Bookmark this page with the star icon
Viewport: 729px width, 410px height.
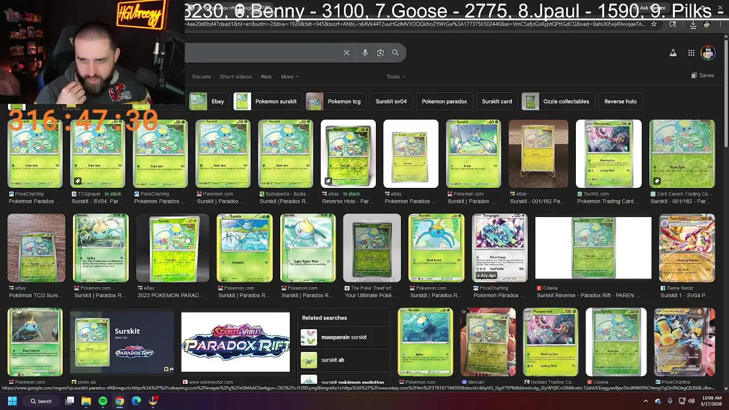pyautogui.click(x=654, y=24)
